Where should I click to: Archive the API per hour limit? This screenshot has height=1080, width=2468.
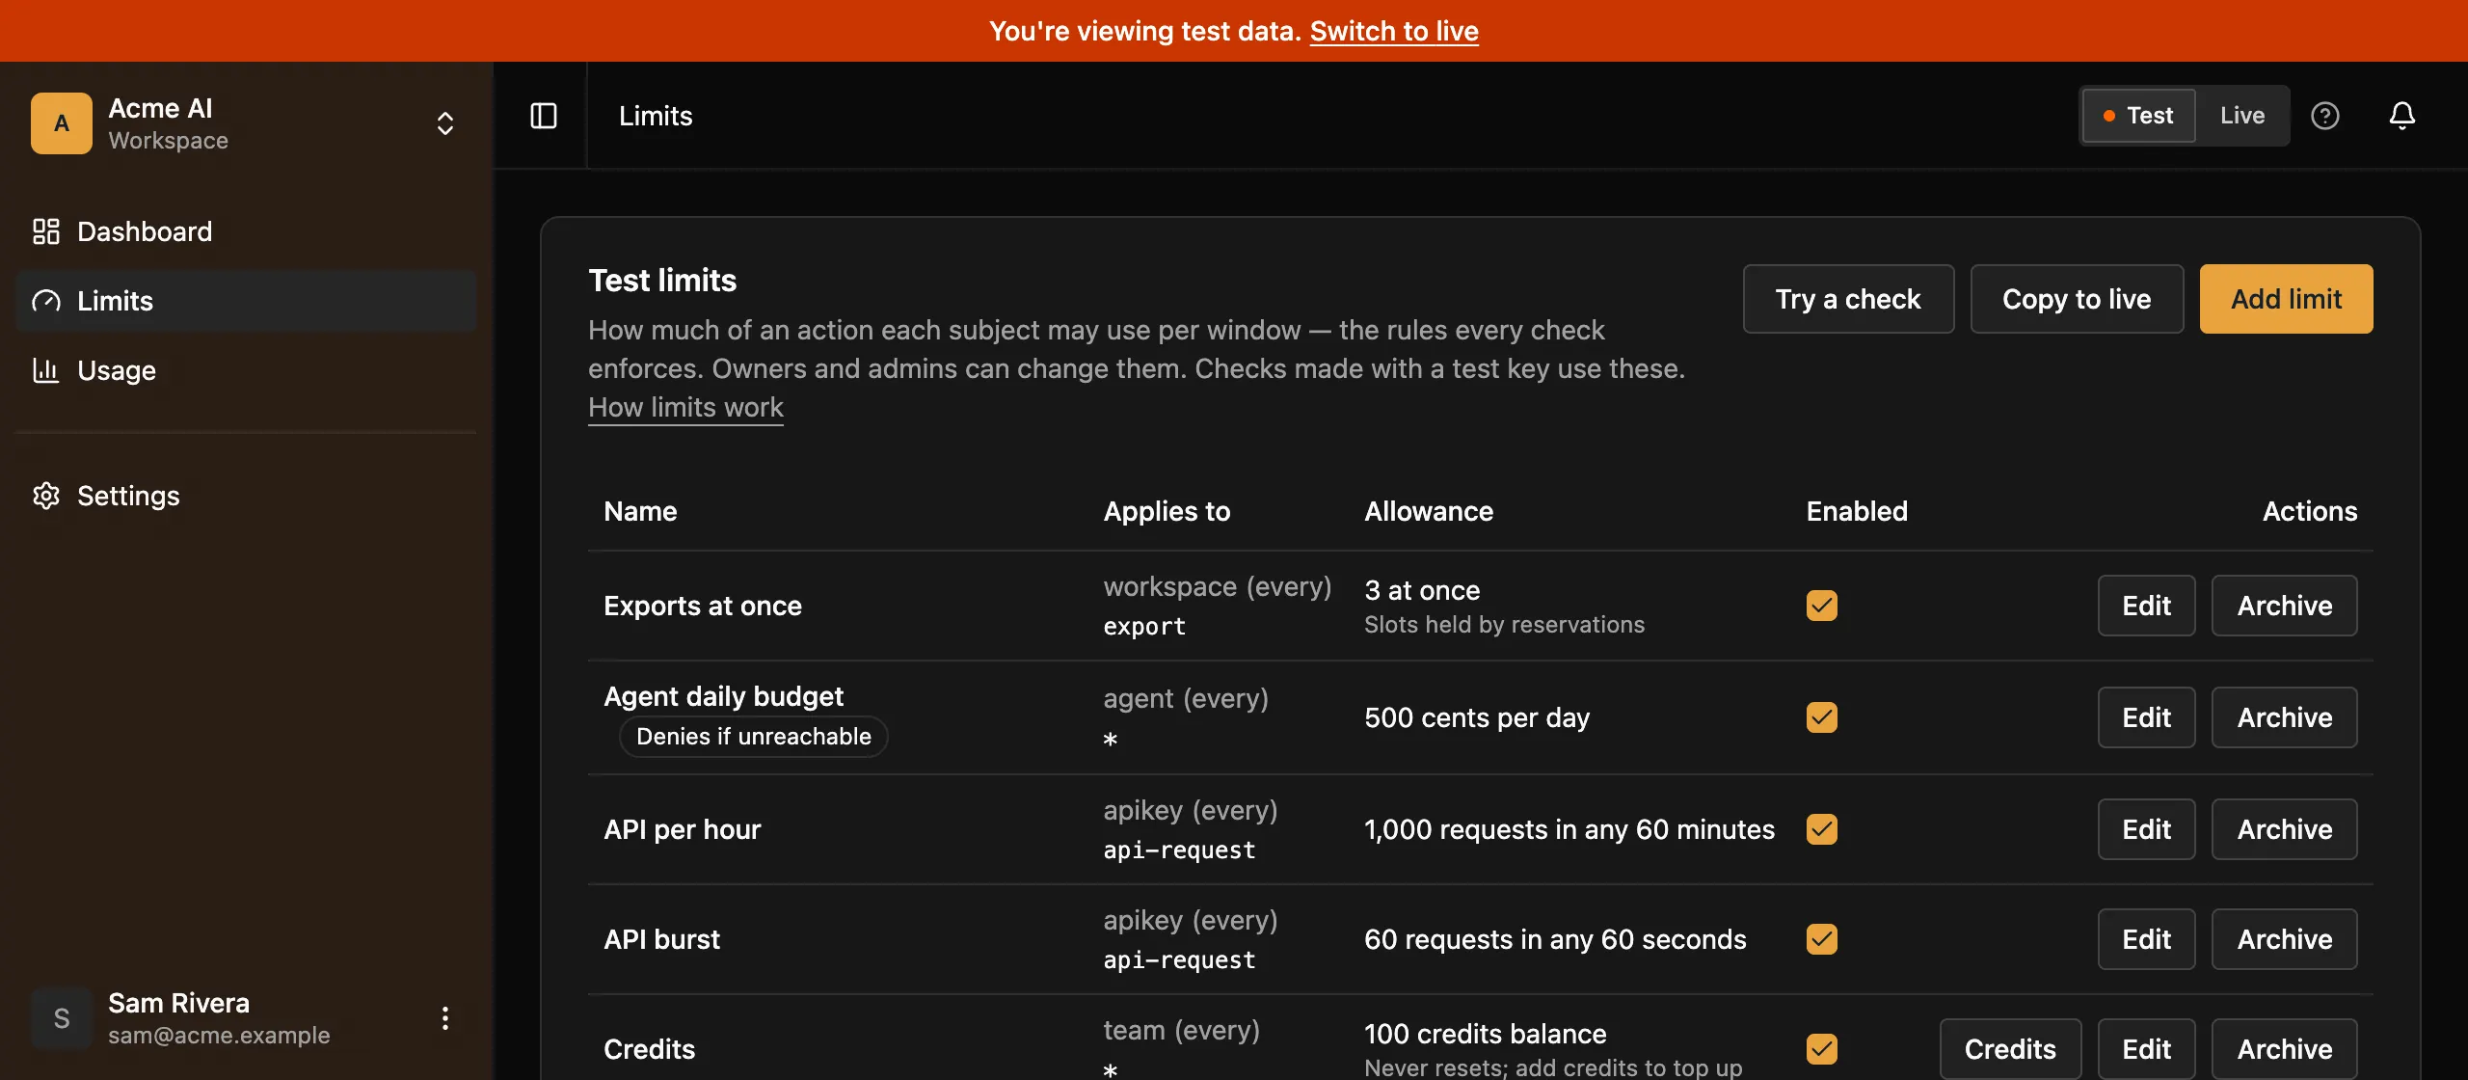2285,829
